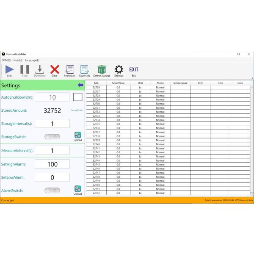Tick the AutoShutdown checkbox

(x=77, y=97)
